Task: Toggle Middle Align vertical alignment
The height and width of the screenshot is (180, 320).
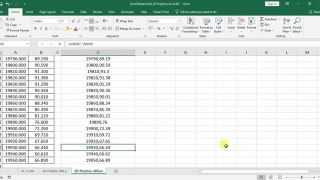Action: tap(91, 21)
